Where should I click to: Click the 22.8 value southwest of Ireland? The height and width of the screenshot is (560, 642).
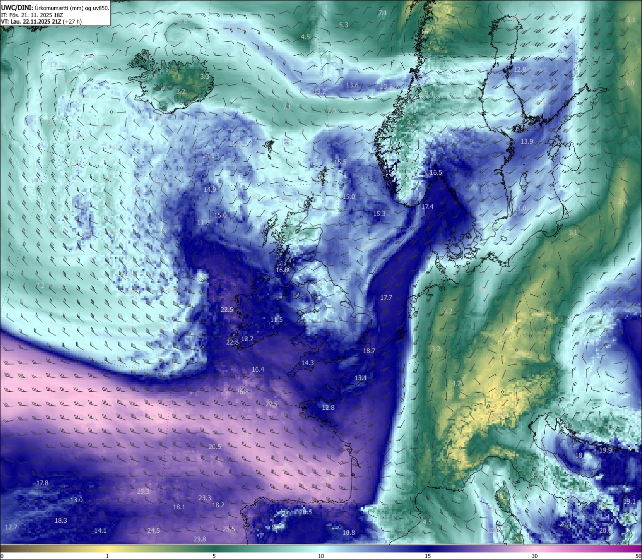232,343
